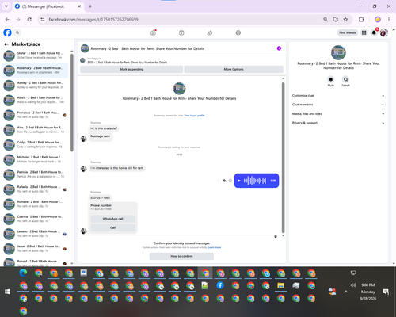
Task: Go to the Facebook Home icon
Action: point(153,32)
